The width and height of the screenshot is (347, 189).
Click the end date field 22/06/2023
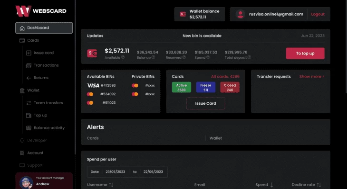[x=153, y=171]
